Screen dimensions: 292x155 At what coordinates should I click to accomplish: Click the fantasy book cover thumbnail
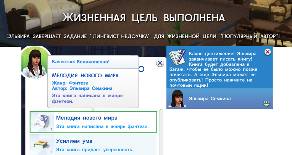point(42,122)
